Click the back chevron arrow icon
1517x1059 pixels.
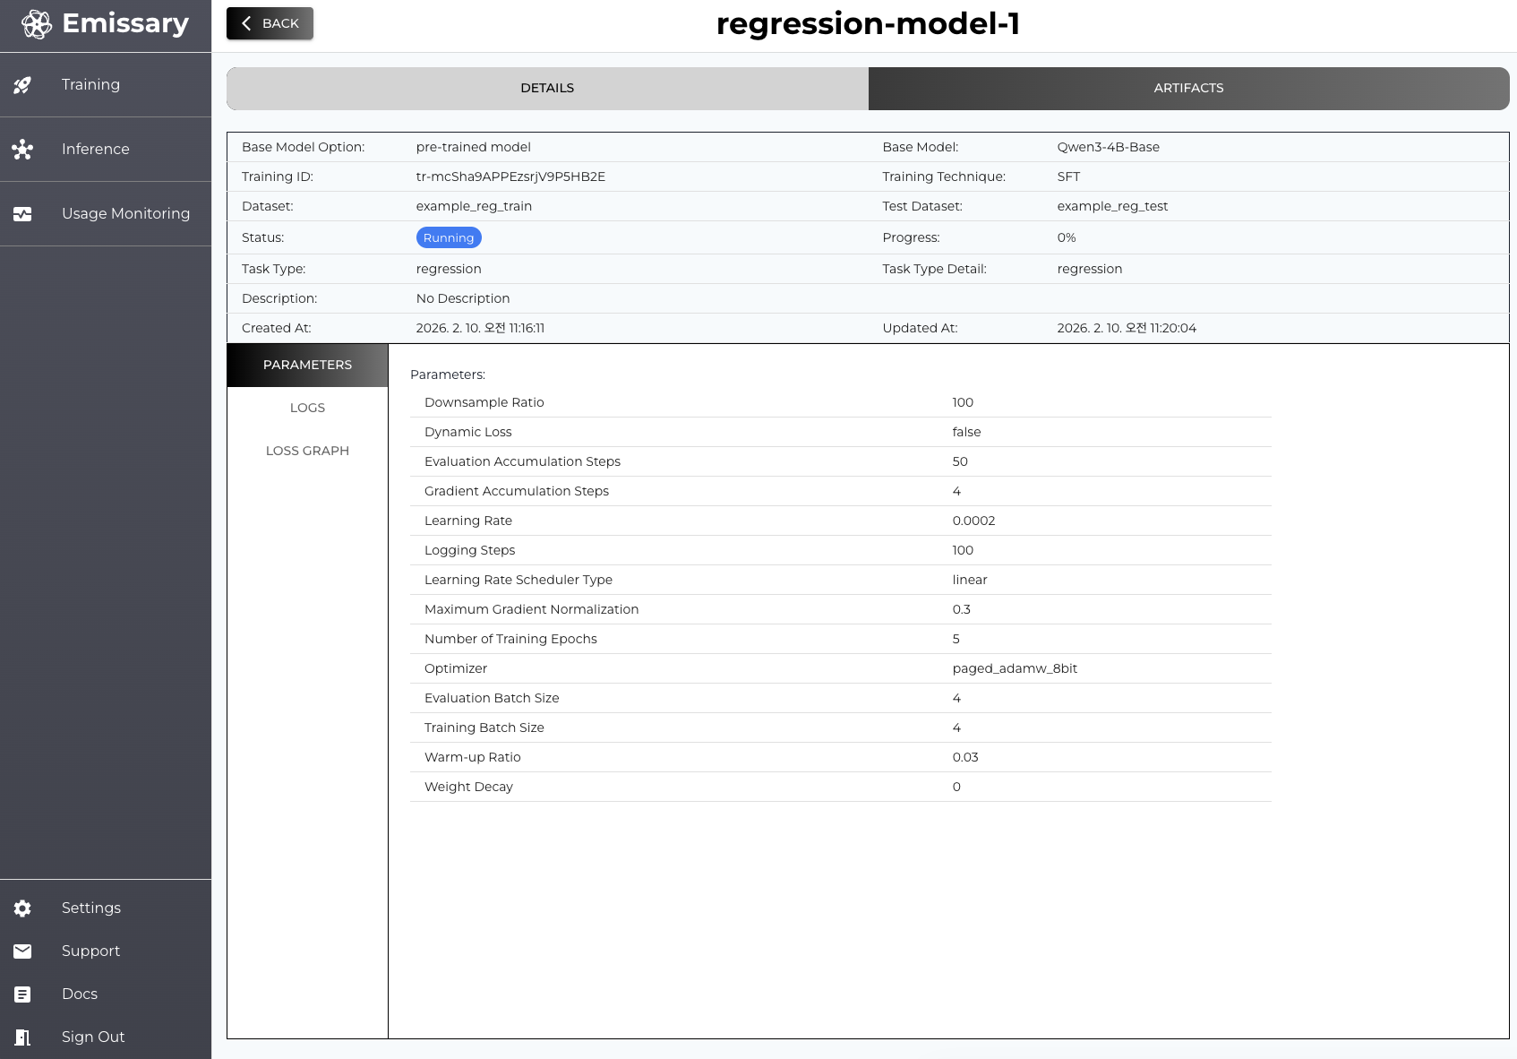tap(246, 23)
